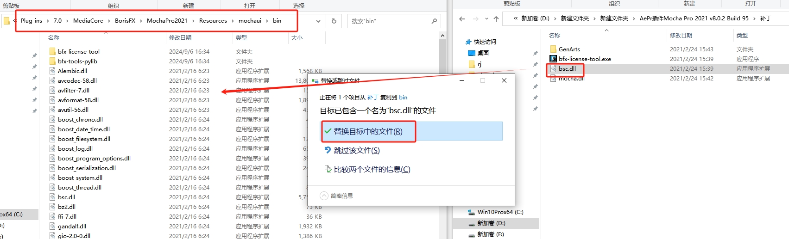789x239 pixels.
Task: Select boost_chrono.dll in the file list
Action: coord(80,119)
